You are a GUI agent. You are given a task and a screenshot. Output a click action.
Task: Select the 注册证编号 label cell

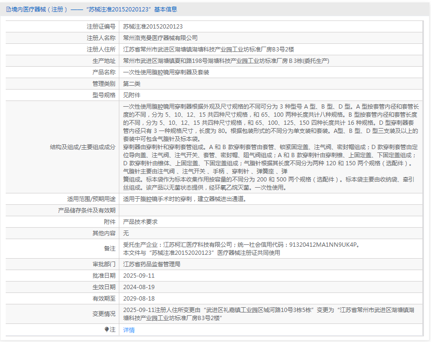101,27
